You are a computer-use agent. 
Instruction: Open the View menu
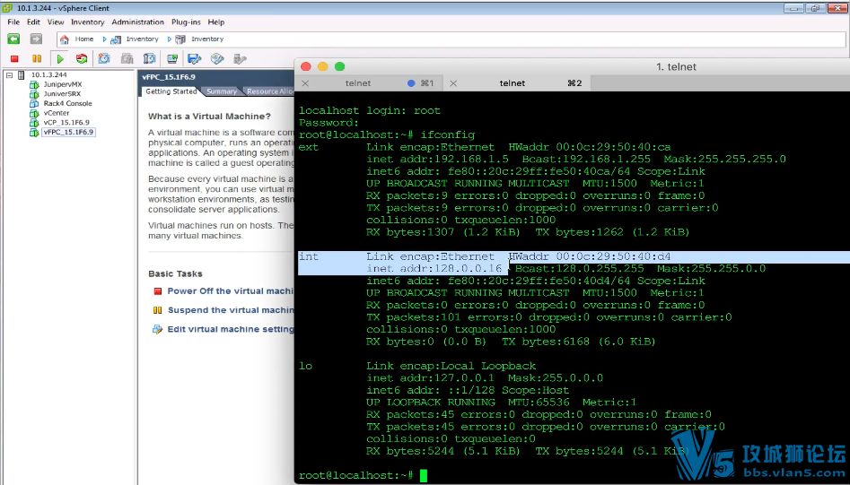[56, 22]
